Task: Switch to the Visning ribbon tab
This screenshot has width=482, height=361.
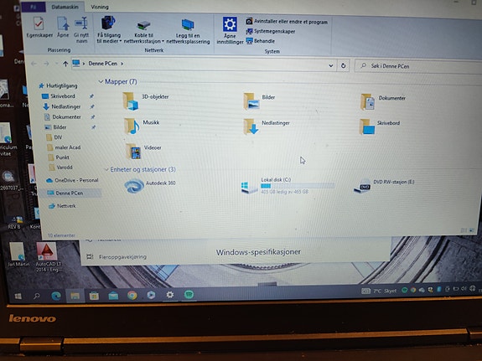Action: click(x=100, y=7)
